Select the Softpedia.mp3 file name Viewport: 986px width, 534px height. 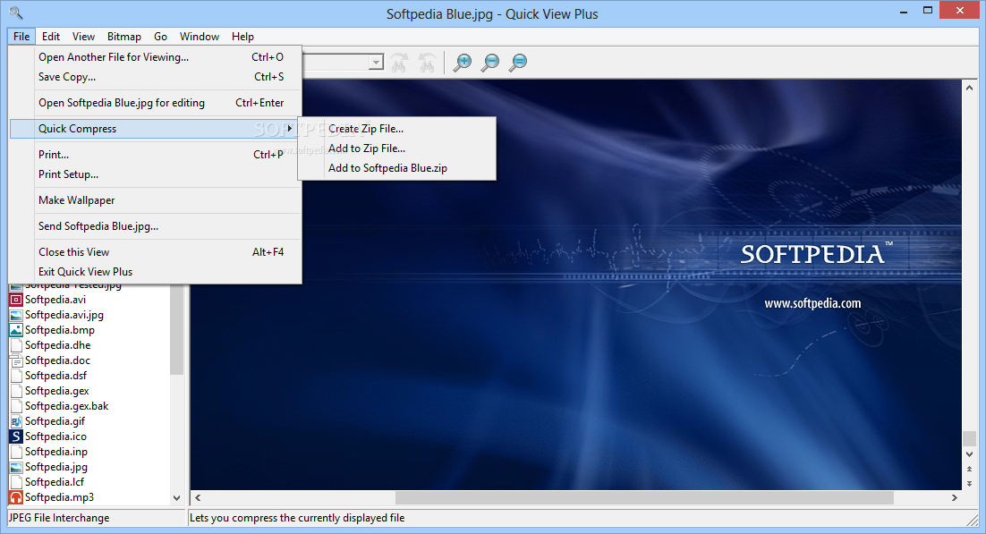point(60,497)
